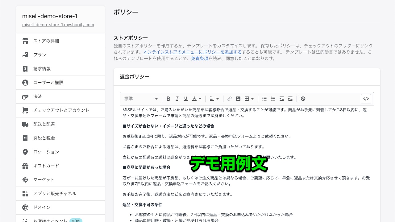Click the apps and sales channels icon

coord(25,194)
